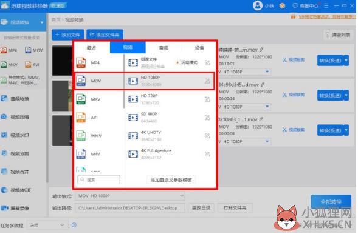Click the MKV shortcut in left sidebar
358x234 pixels.
click(9, 65)
